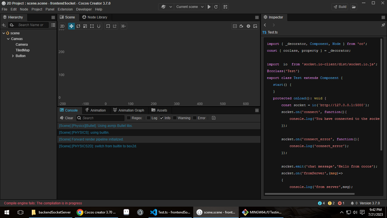Image resolution: width=387 pixels, height=218 pixels.
Task: Open the QR code preview icon
Action: click(x=225, y=7)
